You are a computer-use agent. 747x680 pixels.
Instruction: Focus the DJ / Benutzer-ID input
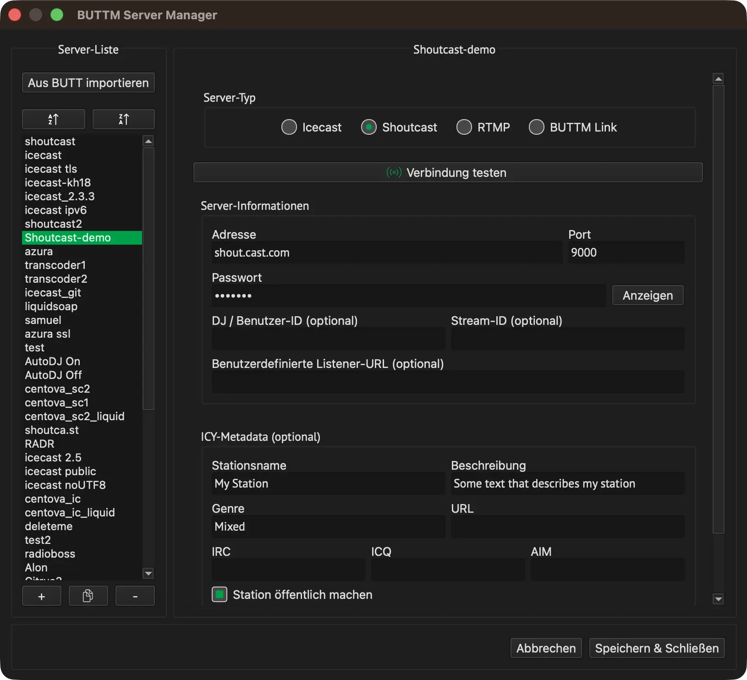(x=329, y=339)
